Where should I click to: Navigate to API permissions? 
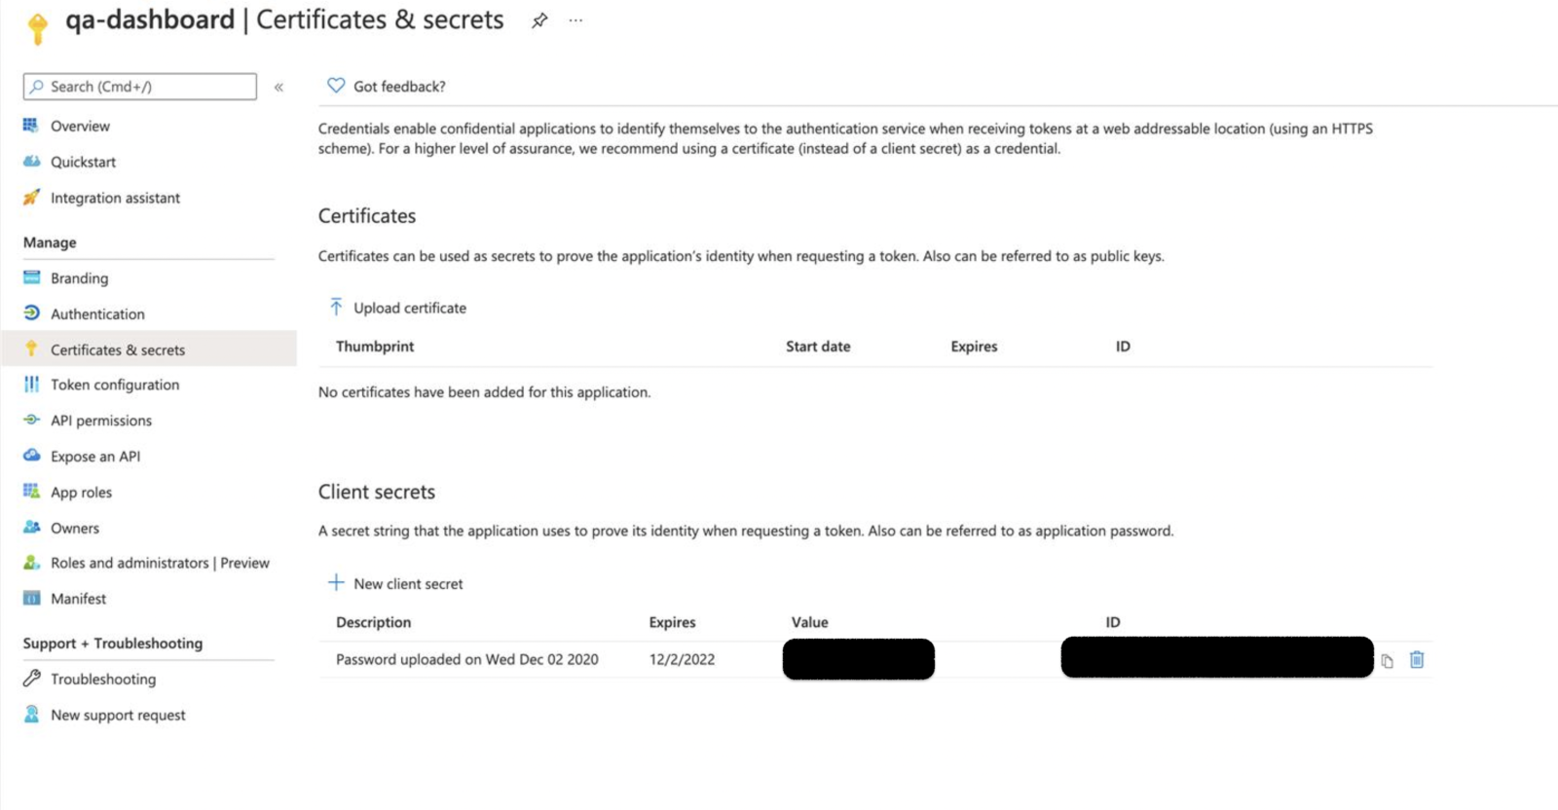click(x=101, y=421)
